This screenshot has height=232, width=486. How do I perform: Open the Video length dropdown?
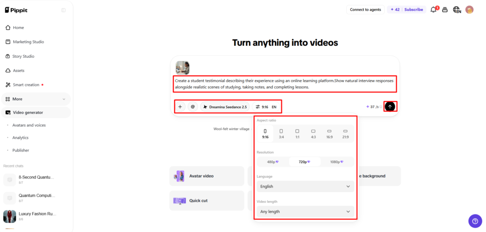click(305, 212)
